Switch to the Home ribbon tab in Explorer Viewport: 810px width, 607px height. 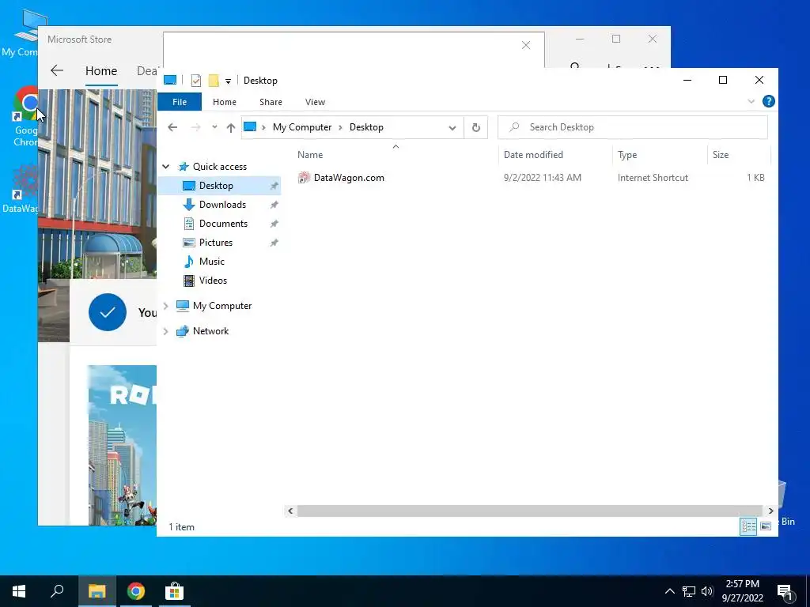click(224, 102)
